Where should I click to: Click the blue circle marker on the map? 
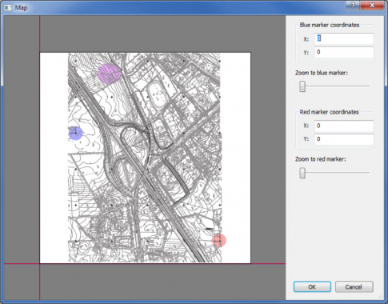(75, 133)
